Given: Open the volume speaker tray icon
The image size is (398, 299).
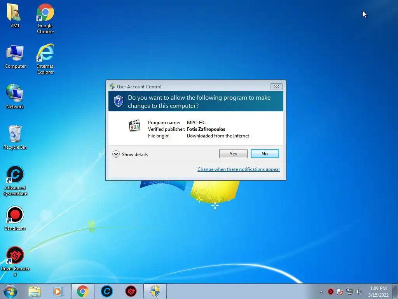Looking at the screenshot, I should point(359,292).
